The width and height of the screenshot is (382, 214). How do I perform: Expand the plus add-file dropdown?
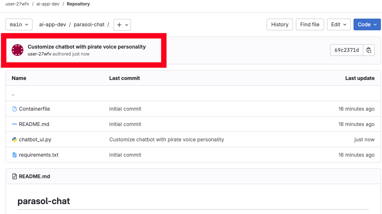(122, 25)
